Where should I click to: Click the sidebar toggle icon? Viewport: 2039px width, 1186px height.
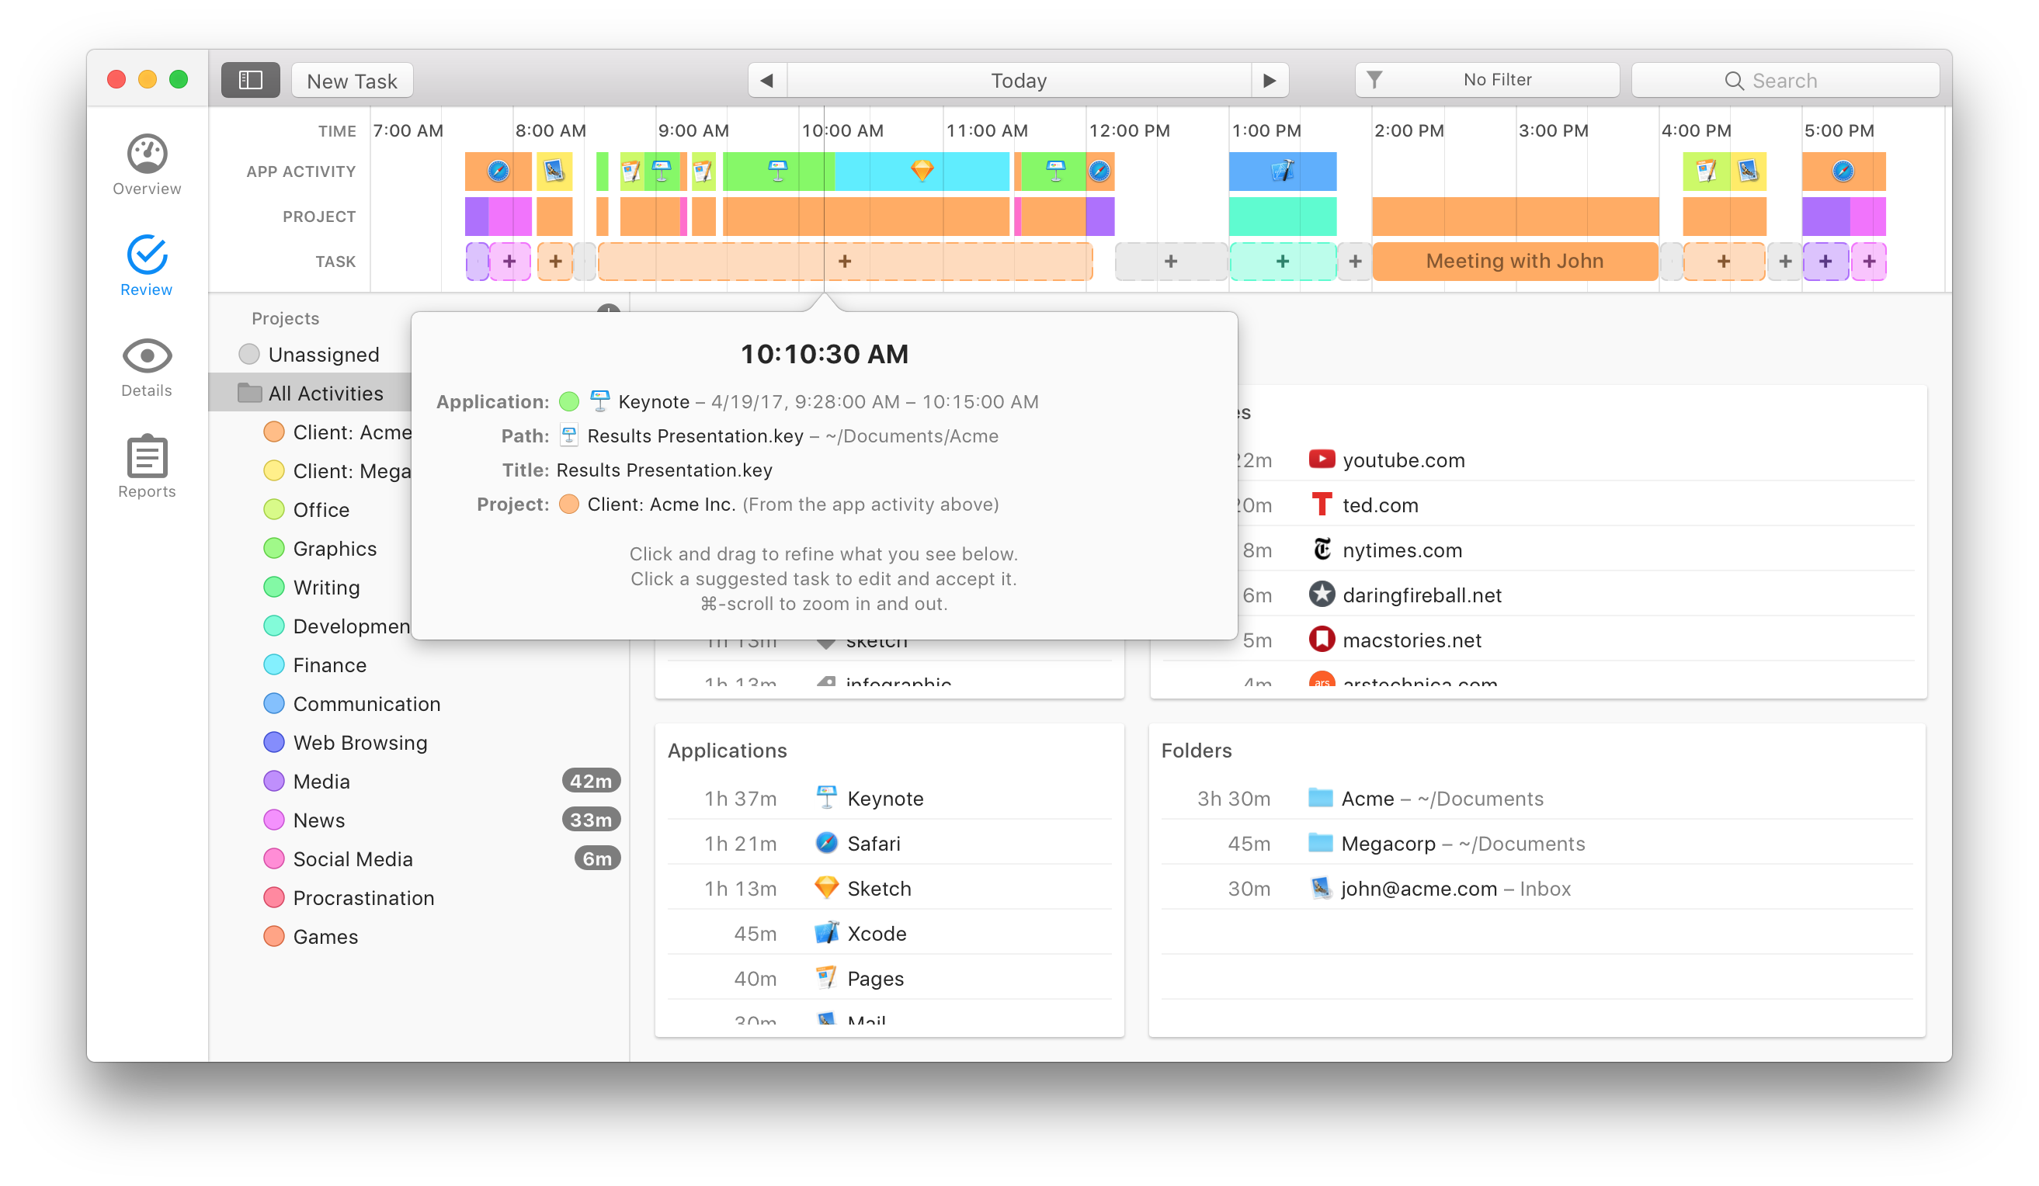(x=252, y=82)
